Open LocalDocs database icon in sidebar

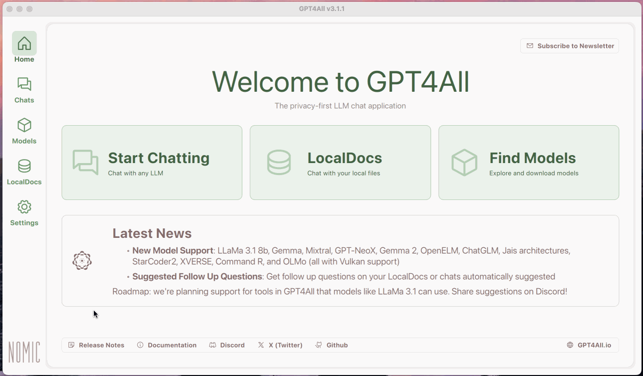(24, 166)
